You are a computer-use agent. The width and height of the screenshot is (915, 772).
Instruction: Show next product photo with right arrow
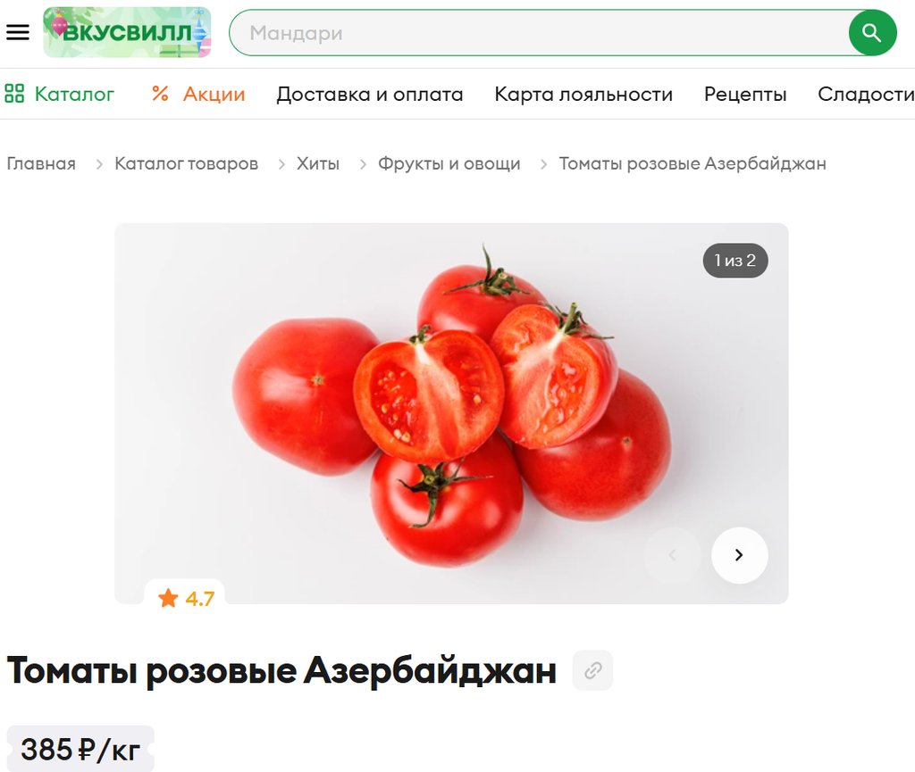[739, 555]
